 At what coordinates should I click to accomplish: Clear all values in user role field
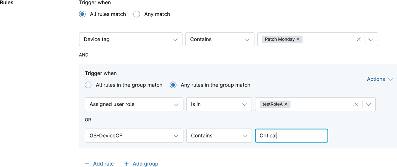click(356, 104)
